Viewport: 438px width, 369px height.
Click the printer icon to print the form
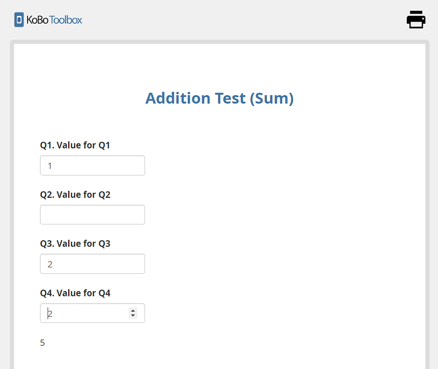click(x=416, y=19)
